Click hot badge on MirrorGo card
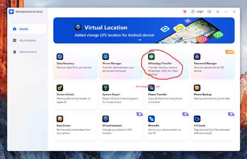247x159 pixels. 185,114
